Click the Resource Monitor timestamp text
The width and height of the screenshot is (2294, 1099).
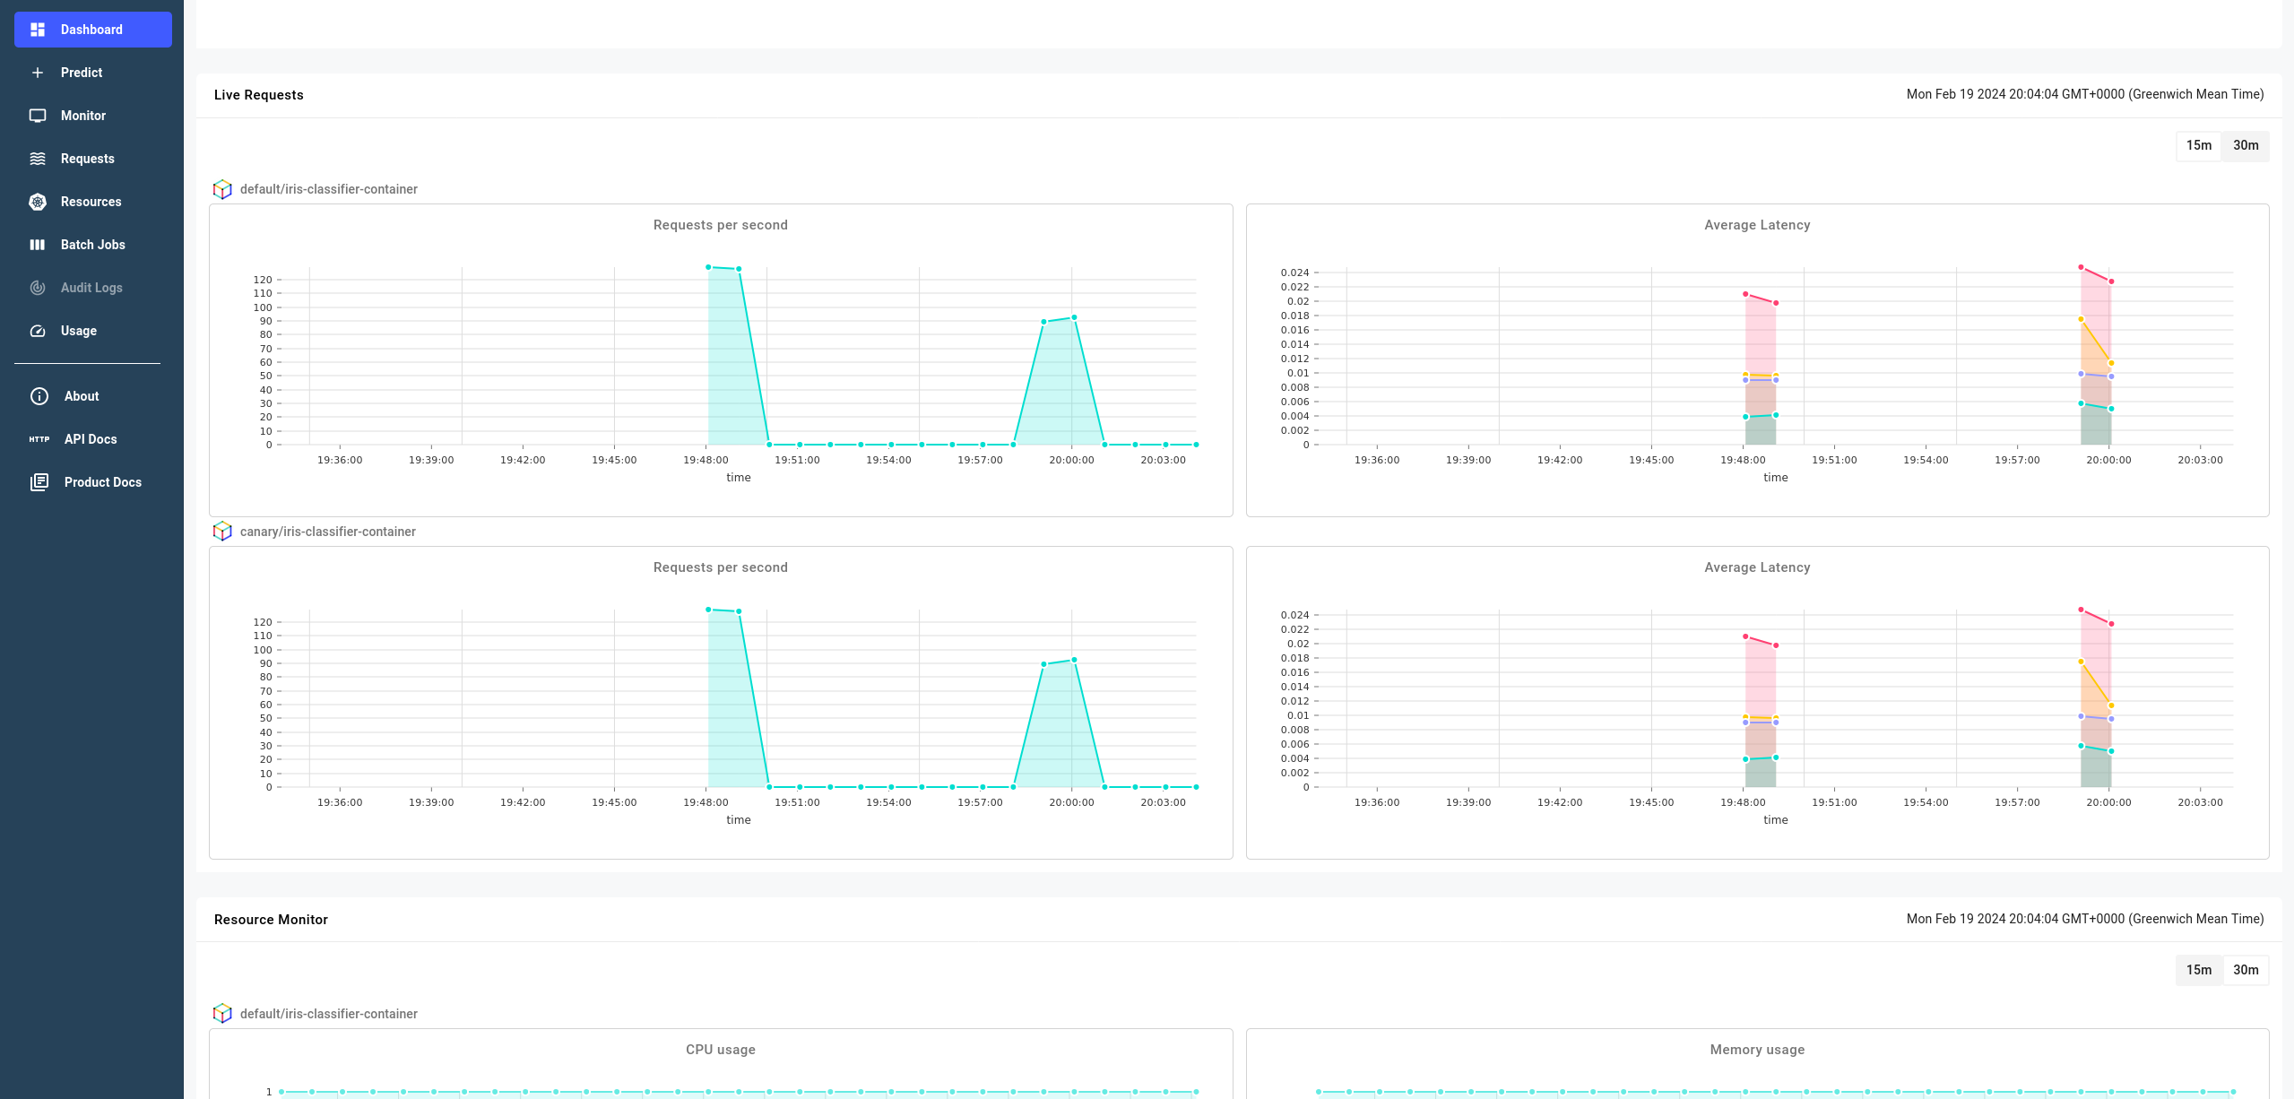pos(2084,919)
